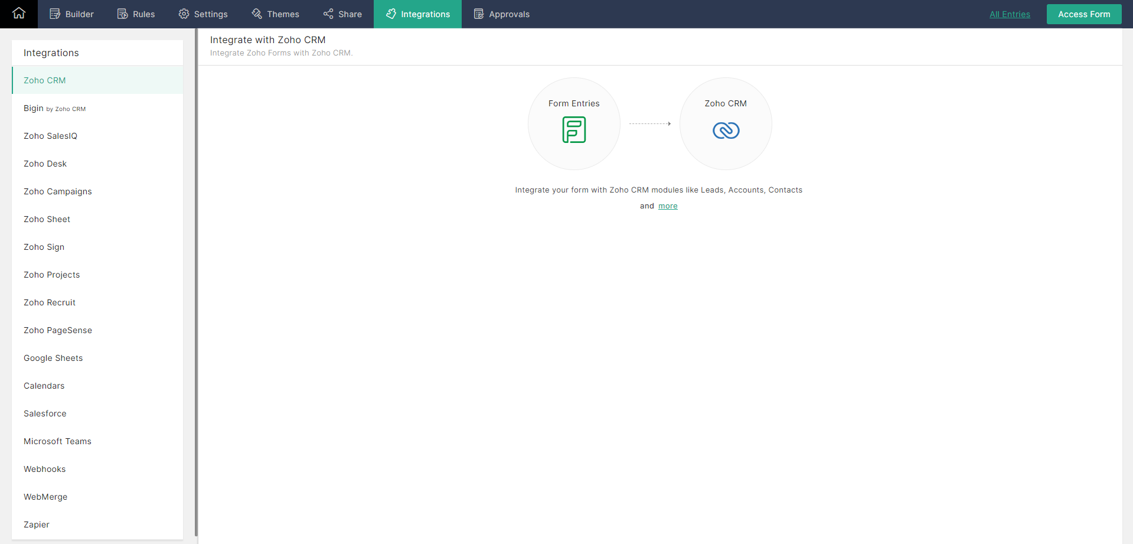
Task: Click the Themes paint icon
Action: point(257,14)
